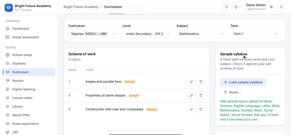
Task: Click the Curriculum breadcrumb title
Action: pos(113,7)
